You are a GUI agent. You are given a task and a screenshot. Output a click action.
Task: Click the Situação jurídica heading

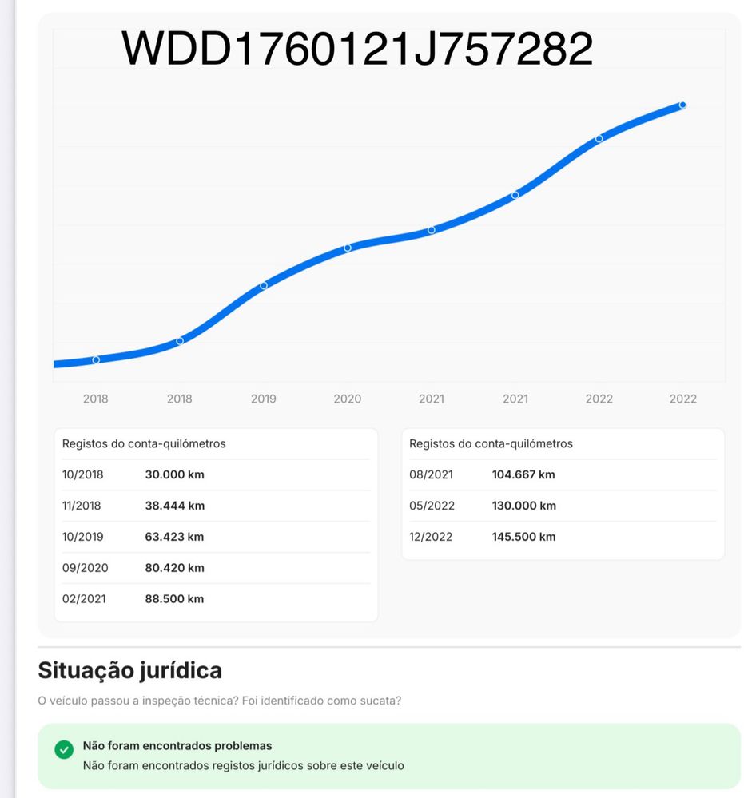[130, 670]
